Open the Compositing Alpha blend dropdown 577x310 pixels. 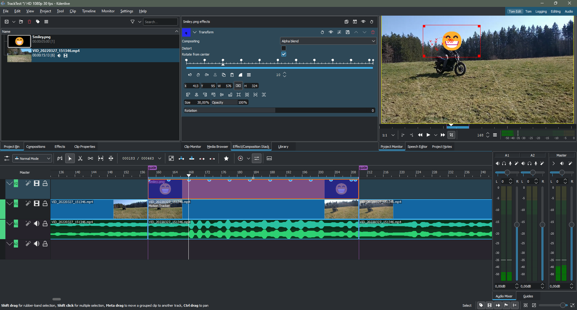(328, 41)
